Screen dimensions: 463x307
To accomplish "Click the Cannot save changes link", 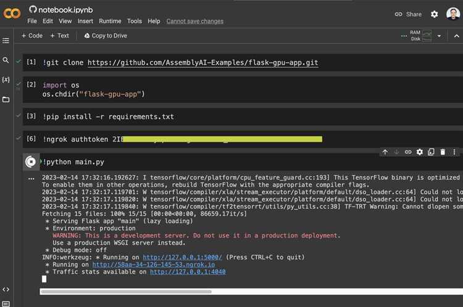I will click(x=195, y=21).
